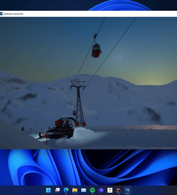Open the Windows Start menu
This screenshot has height=195, width=177.
point(48,190)
